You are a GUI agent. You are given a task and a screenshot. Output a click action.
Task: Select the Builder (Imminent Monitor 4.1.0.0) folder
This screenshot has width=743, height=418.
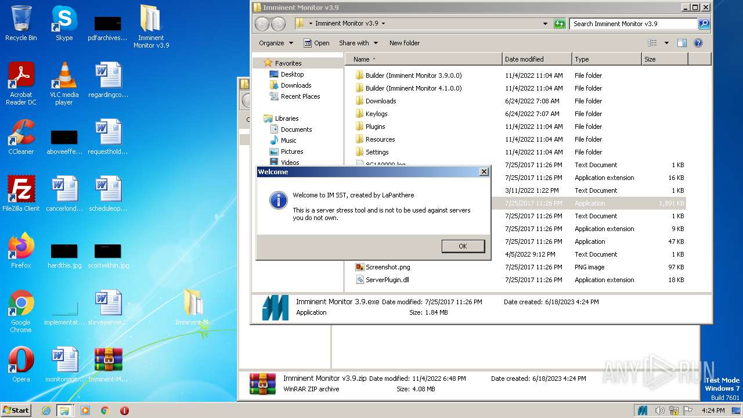click(409, 88)
